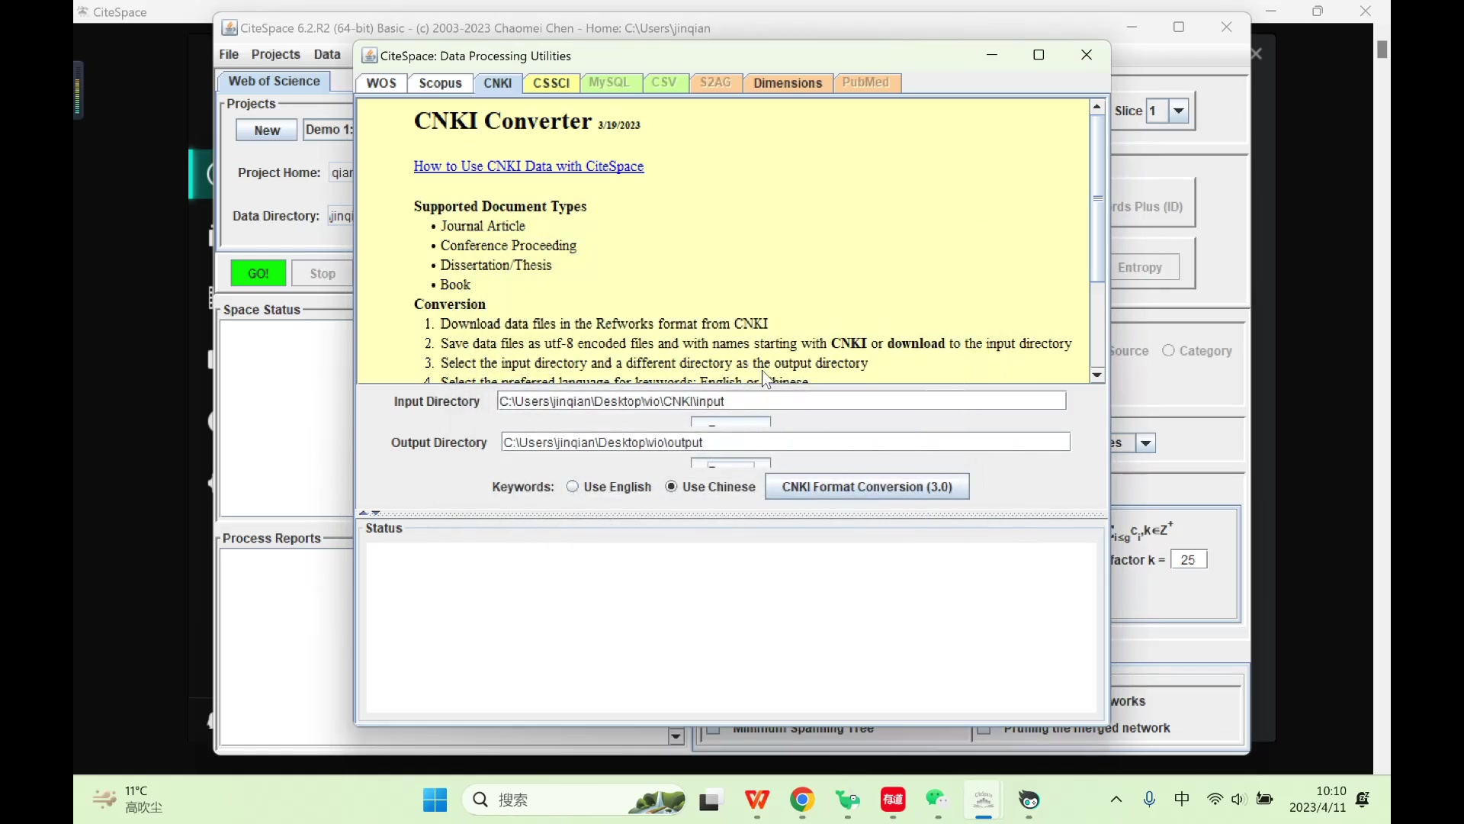Switch to the S2AG tab

coord(716,82)
